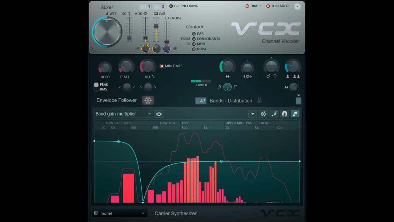Click the modulator channel number field showing 1
The image size is (394, 222).
(146, 6)
